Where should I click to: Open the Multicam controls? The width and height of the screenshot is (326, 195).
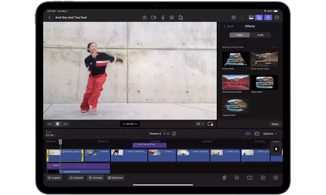tap(115, 178)
